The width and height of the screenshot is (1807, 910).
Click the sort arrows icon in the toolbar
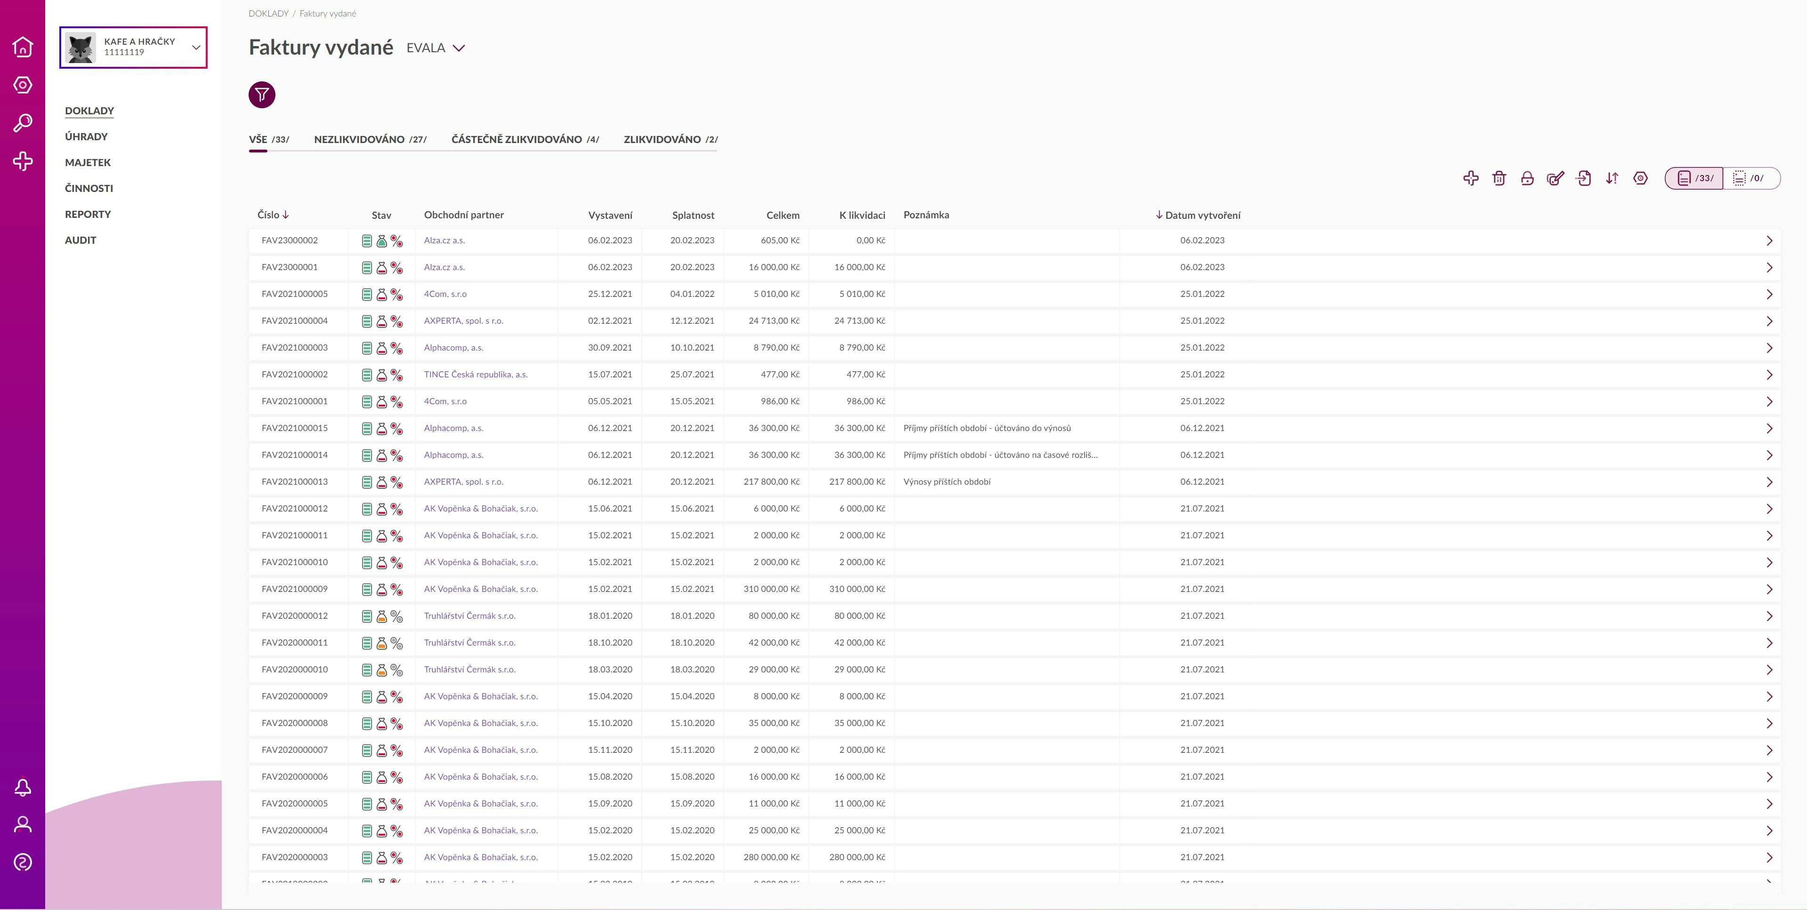1612,178
